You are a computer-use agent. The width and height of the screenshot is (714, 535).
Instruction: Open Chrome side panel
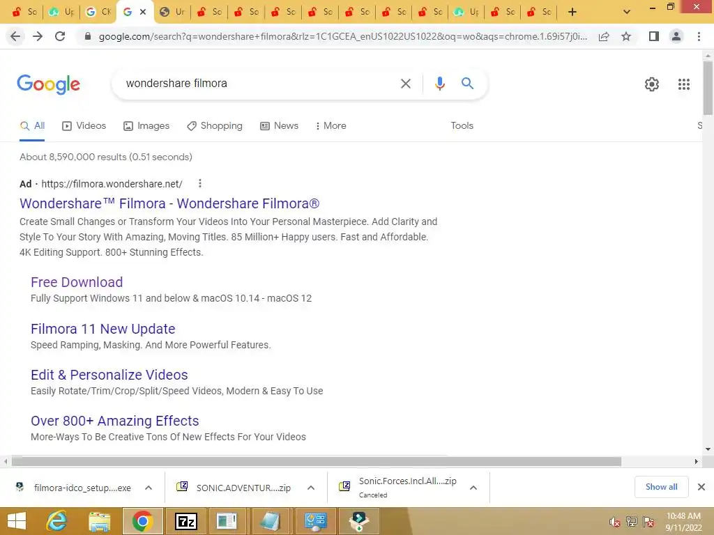654,36
